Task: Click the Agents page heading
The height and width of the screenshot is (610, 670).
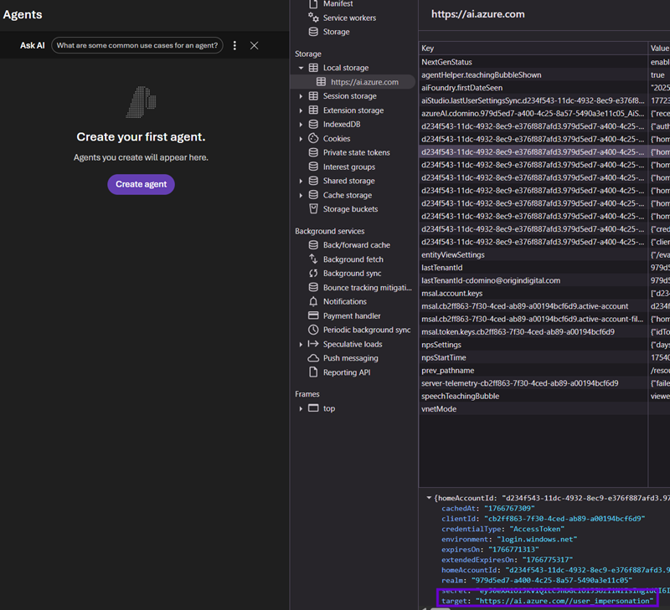Action: (x=23, y=14)
